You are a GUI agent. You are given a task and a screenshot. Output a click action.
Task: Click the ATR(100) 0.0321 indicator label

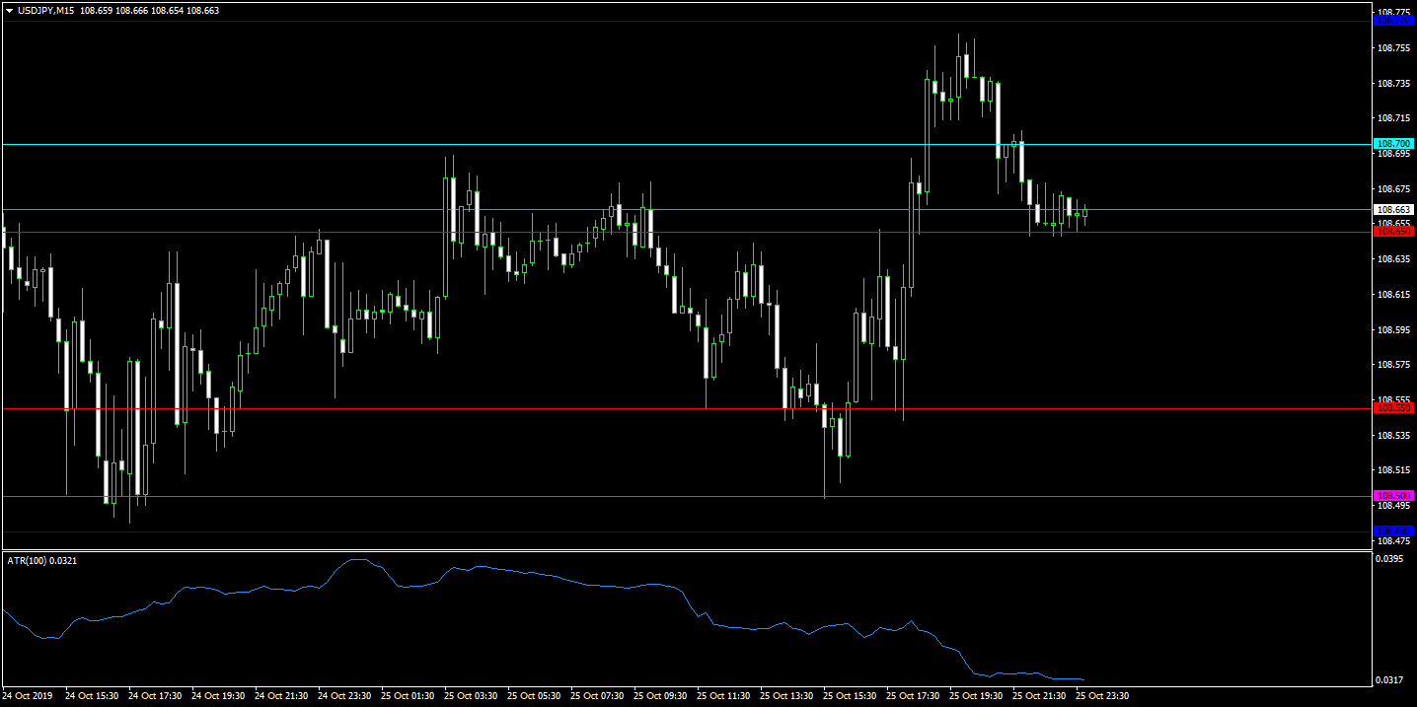(41, 560)
